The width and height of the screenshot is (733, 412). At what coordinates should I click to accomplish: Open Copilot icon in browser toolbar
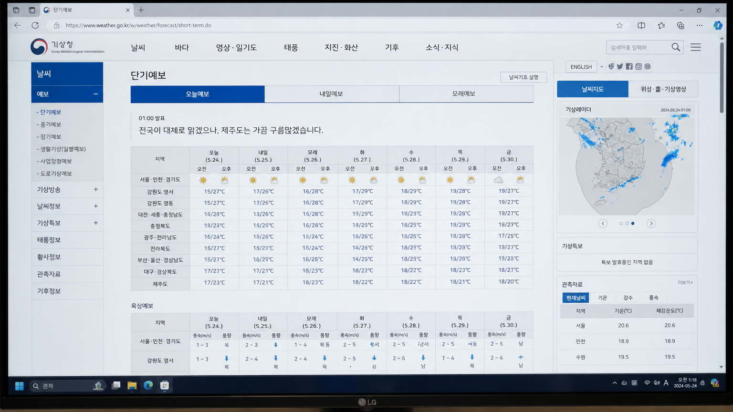click(x=718, y=25)
